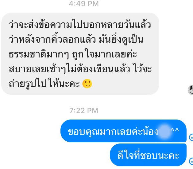The image size is (193, 169).
Task: Click the delivered checkmark beside ขอบคุณมากเลยค่ะ message
Action: tap(191, 137)
